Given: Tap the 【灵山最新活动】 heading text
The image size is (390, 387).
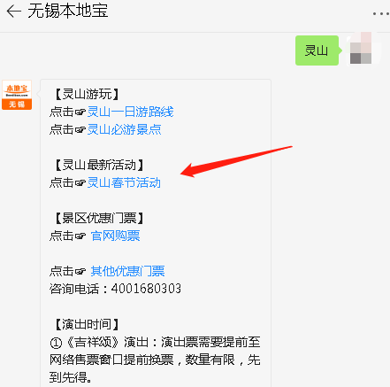Looking at the screenshot, I should pos(99,165).
